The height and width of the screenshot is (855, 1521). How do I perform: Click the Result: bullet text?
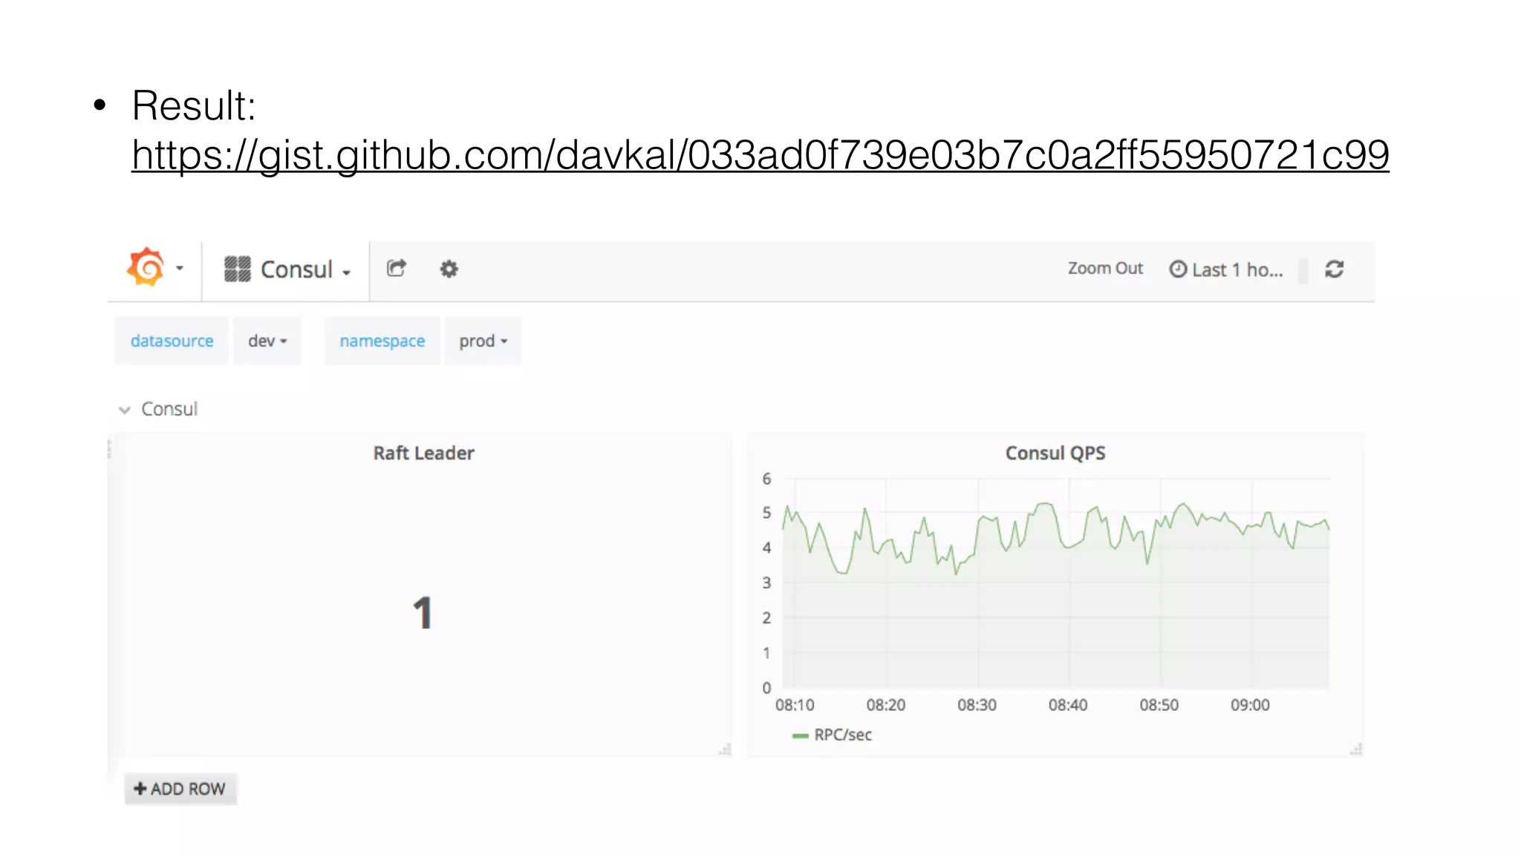click(194, 105)
